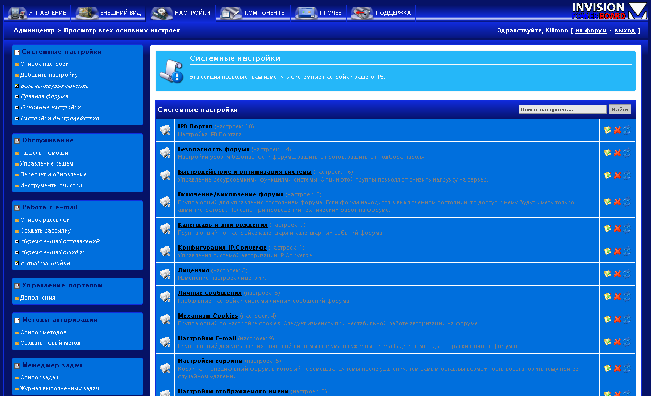Go to the Поддержка tab
The height and width of the screenshot is (396, 651).
click(381, 13)
